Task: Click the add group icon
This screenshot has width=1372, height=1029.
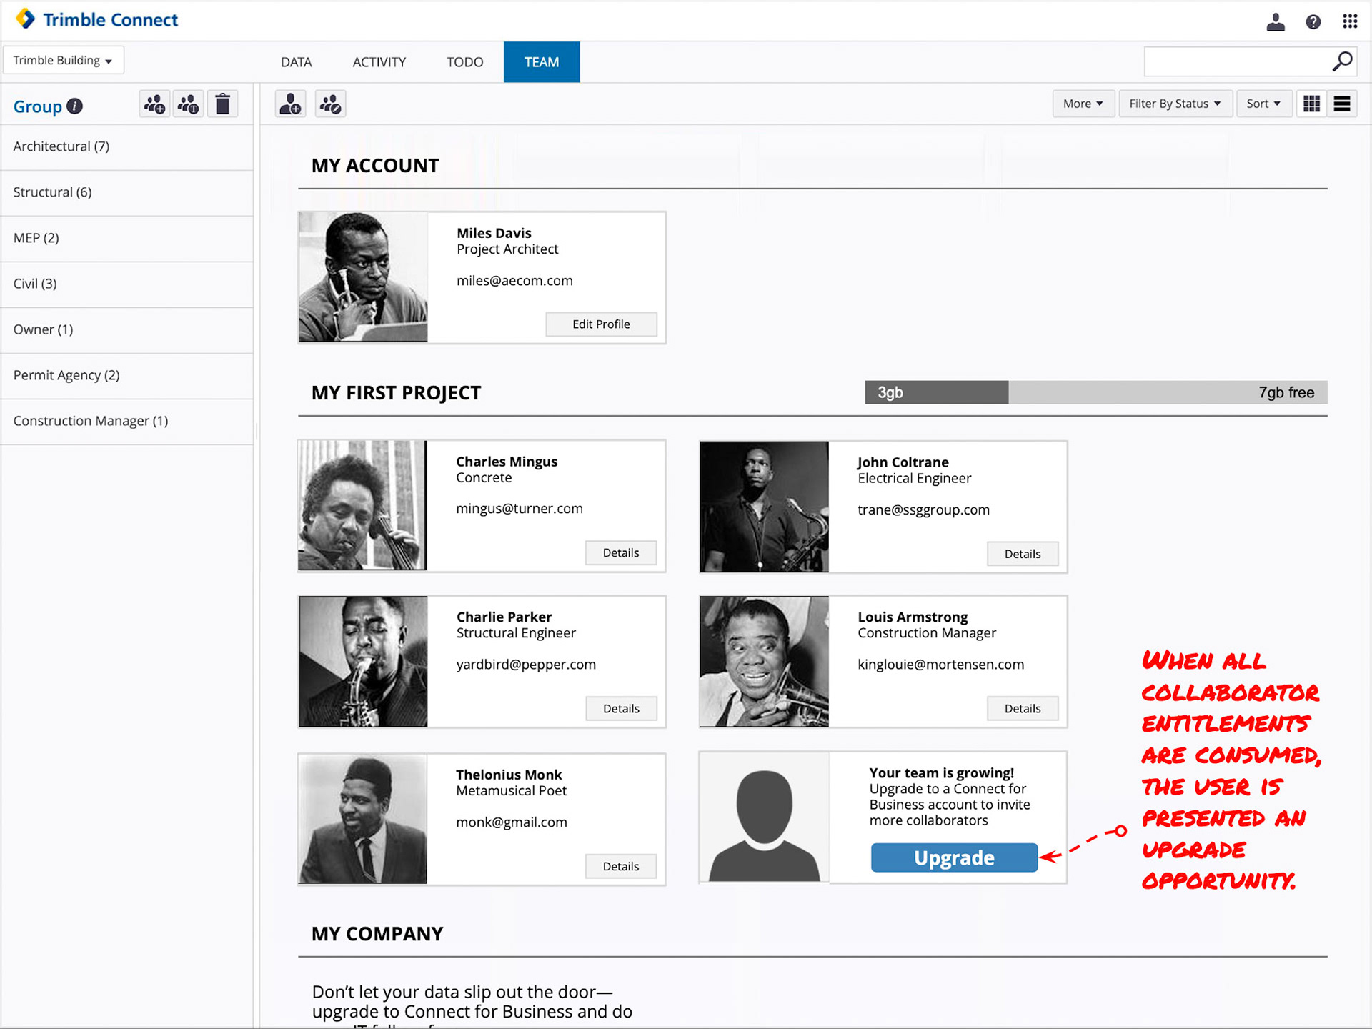Action: [154, 104]
